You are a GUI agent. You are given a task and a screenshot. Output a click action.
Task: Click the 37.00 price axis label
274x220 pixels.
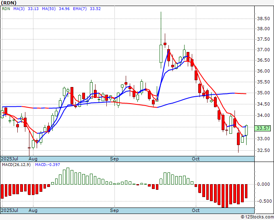(264, 50)
